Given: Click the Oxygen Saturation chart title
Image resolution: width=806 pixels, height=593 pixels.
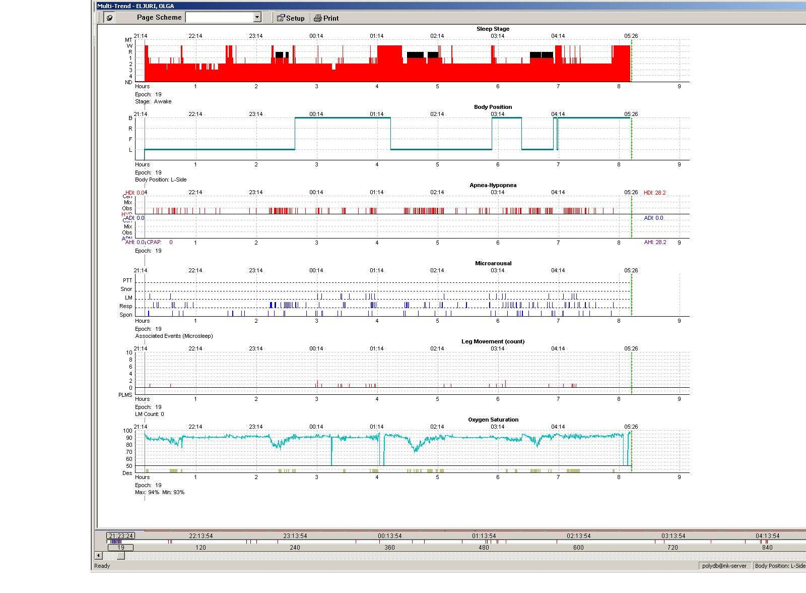Looking at the screenshot, I should [493, 420].
